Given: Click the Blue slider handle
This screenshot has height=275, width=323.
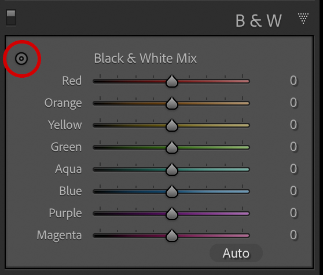Looking at the screenshot, I should click(x=172, y=191).
